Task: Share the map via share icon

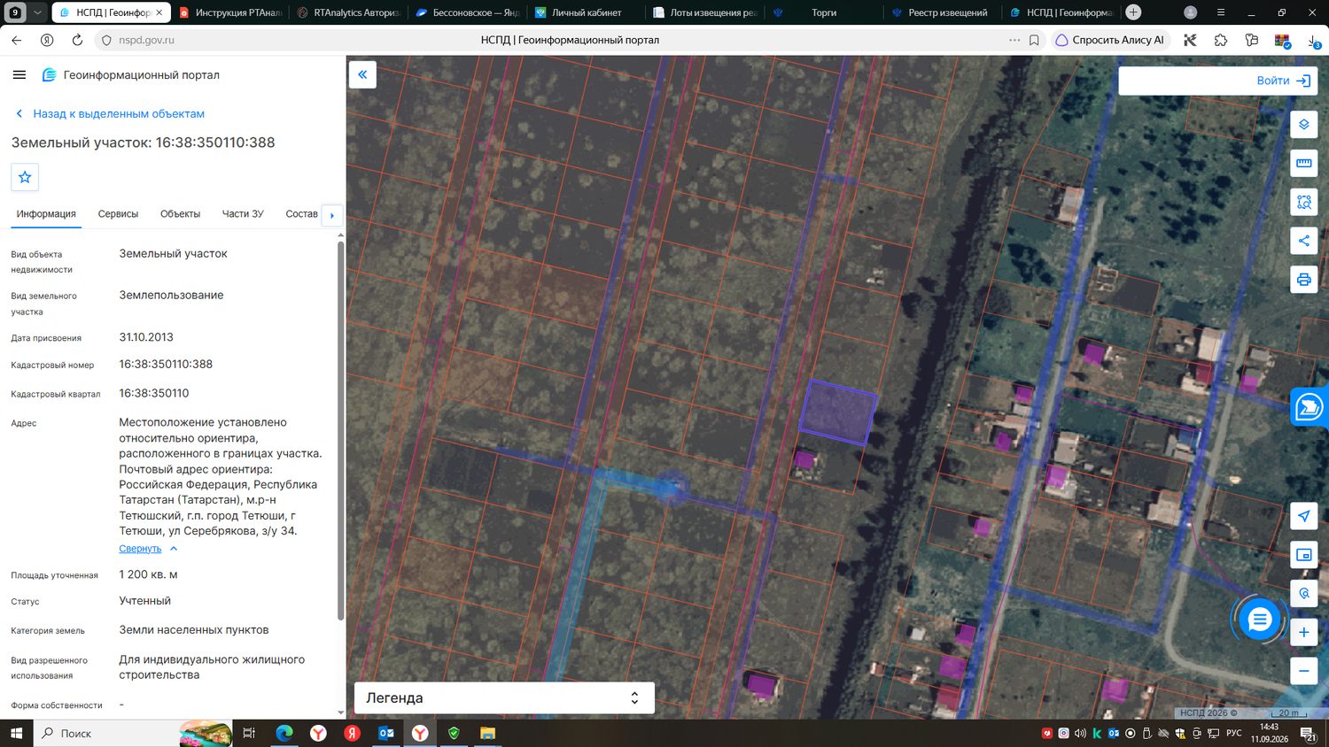Action: pyautogui.click(x=1303, y=241)
